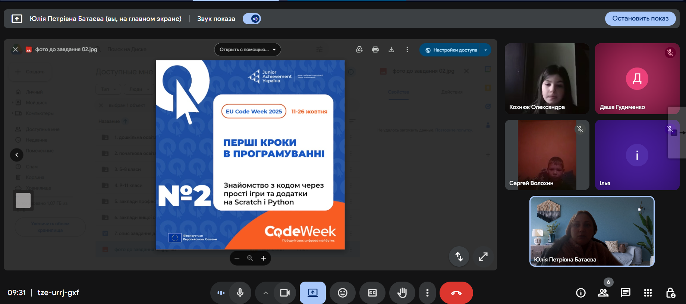
Task: Open meeting details info icon
Action: tap(580, 293)
